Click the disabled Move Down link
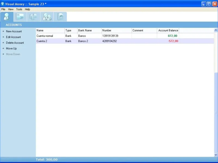 click(13, 54)
